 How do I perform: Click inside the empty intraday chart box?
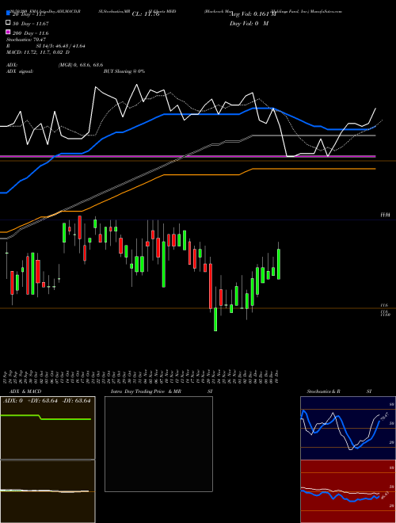tap(158, 444)
